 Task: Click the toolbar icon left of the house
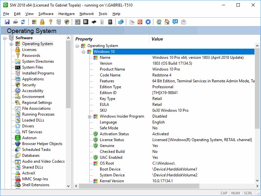159,22
